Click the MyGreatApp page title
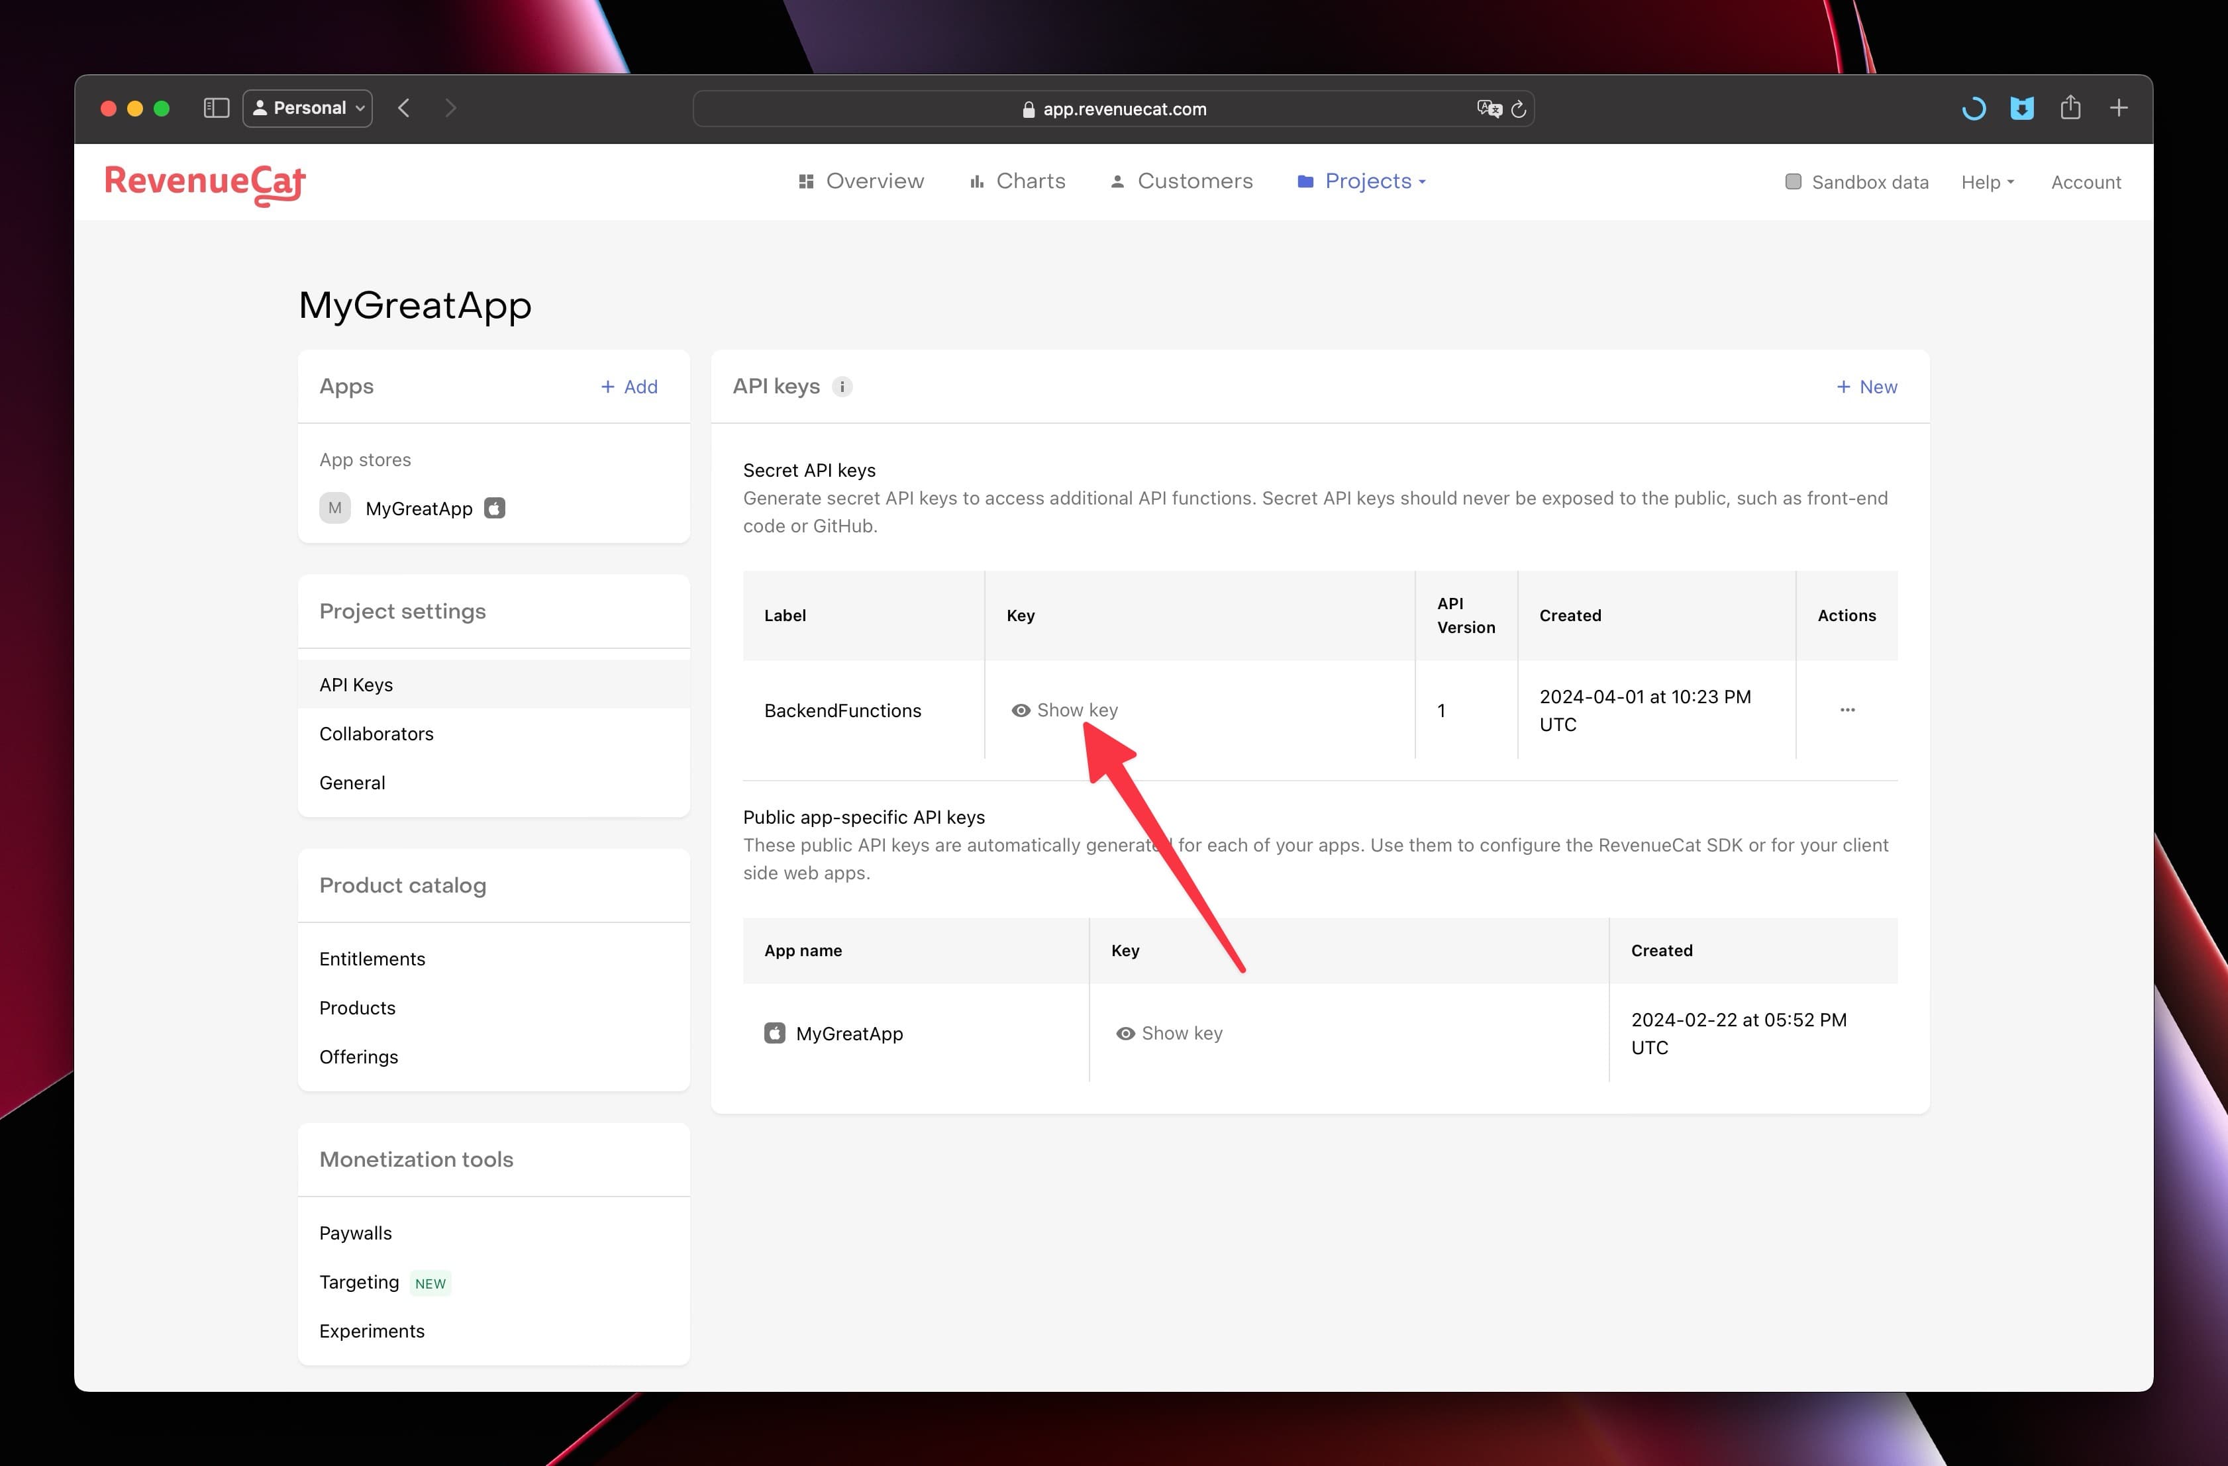The width and height of the screenshot is (2228, 1466). pyautogui.click(x=415, y=305)
